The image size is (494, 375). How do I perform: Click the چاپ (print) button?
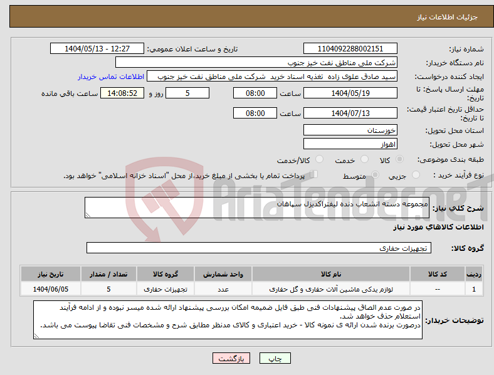pyautogui.click(x=275, y=358)
